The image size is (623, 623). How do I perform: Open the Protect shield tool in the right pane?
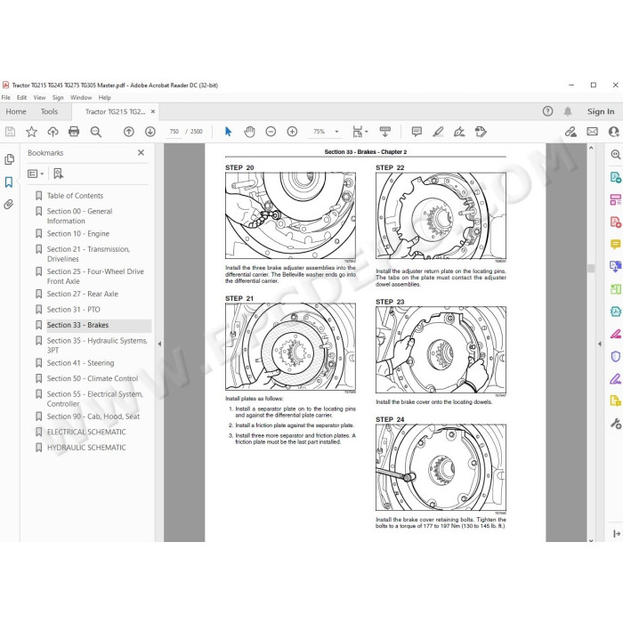pyautogui.click(x=616, y=356)
